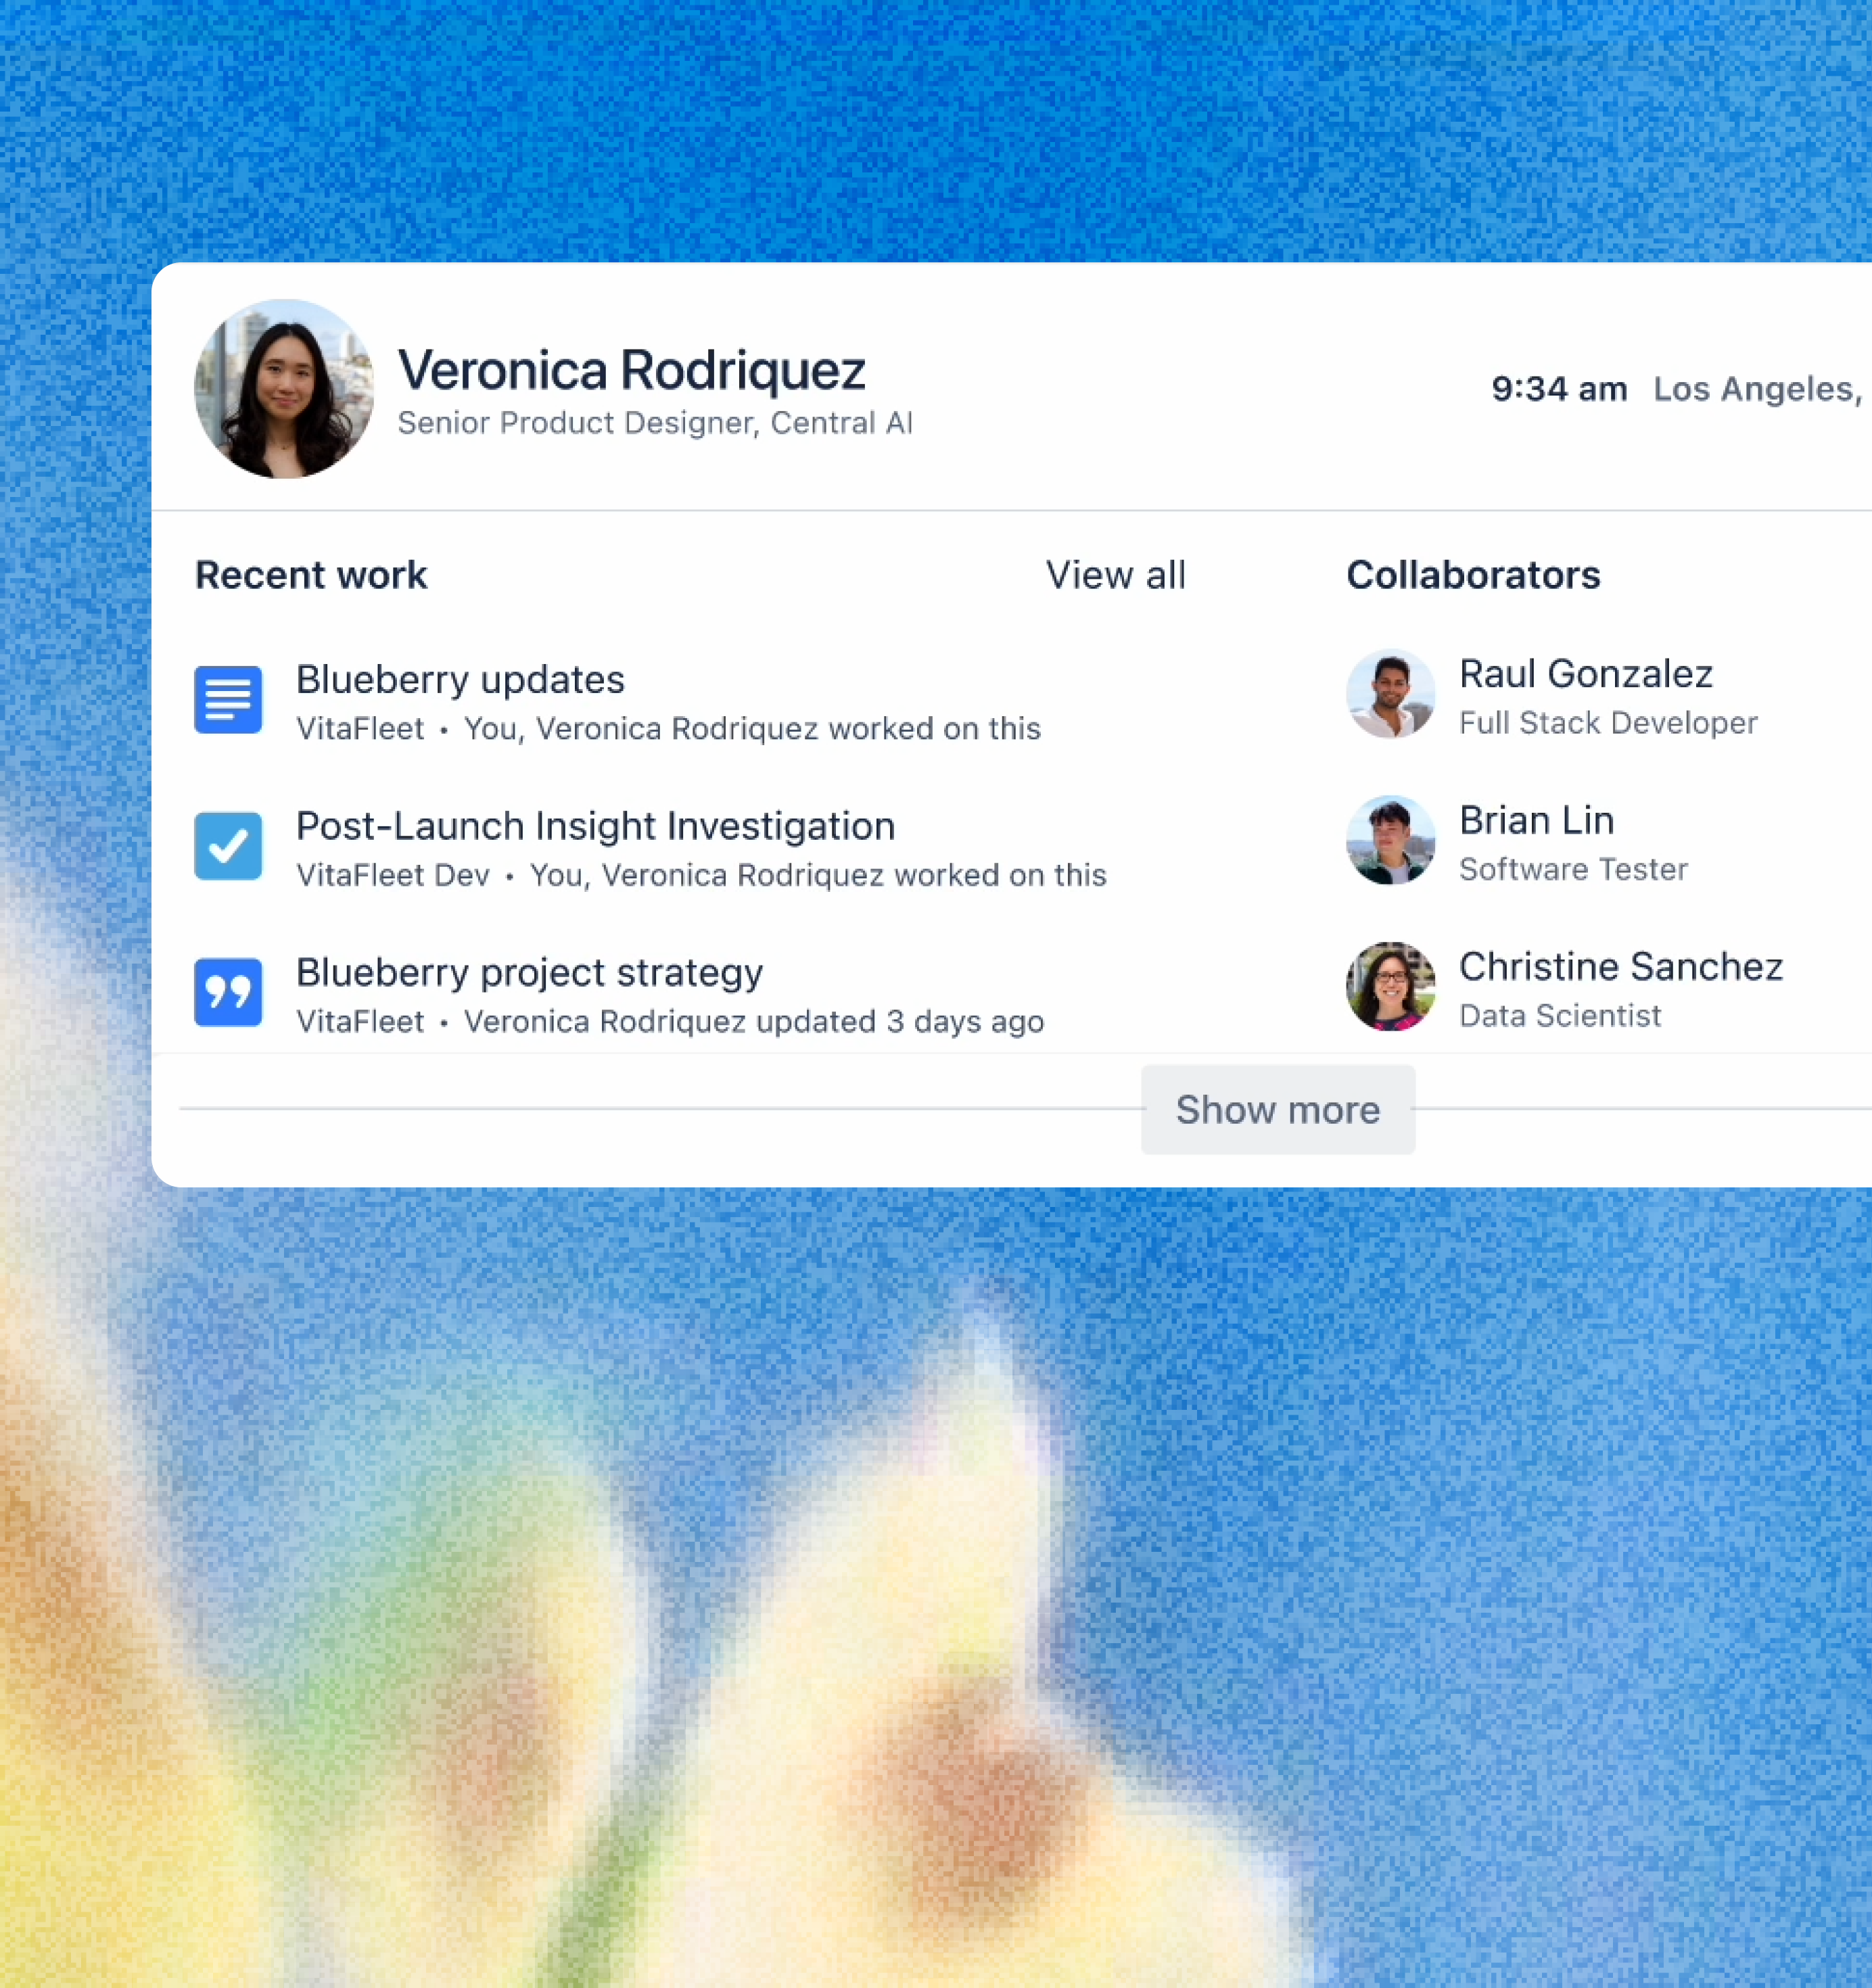Click the Blueberry project strategy quote icon
This screenshot has height=1988, width=1872.
(228, 992)
